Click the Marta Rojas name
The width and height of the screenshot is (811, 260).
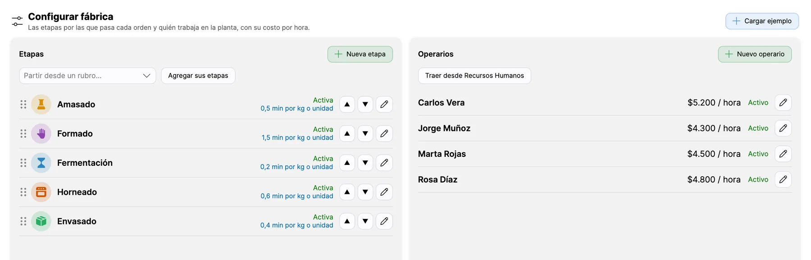click(x=442, y=154)
